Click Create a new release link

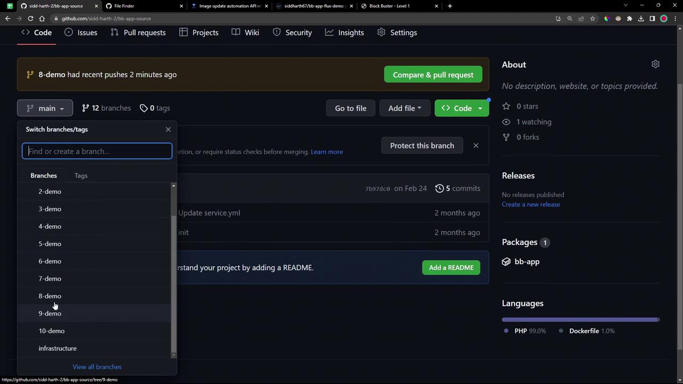click(531, 204)
